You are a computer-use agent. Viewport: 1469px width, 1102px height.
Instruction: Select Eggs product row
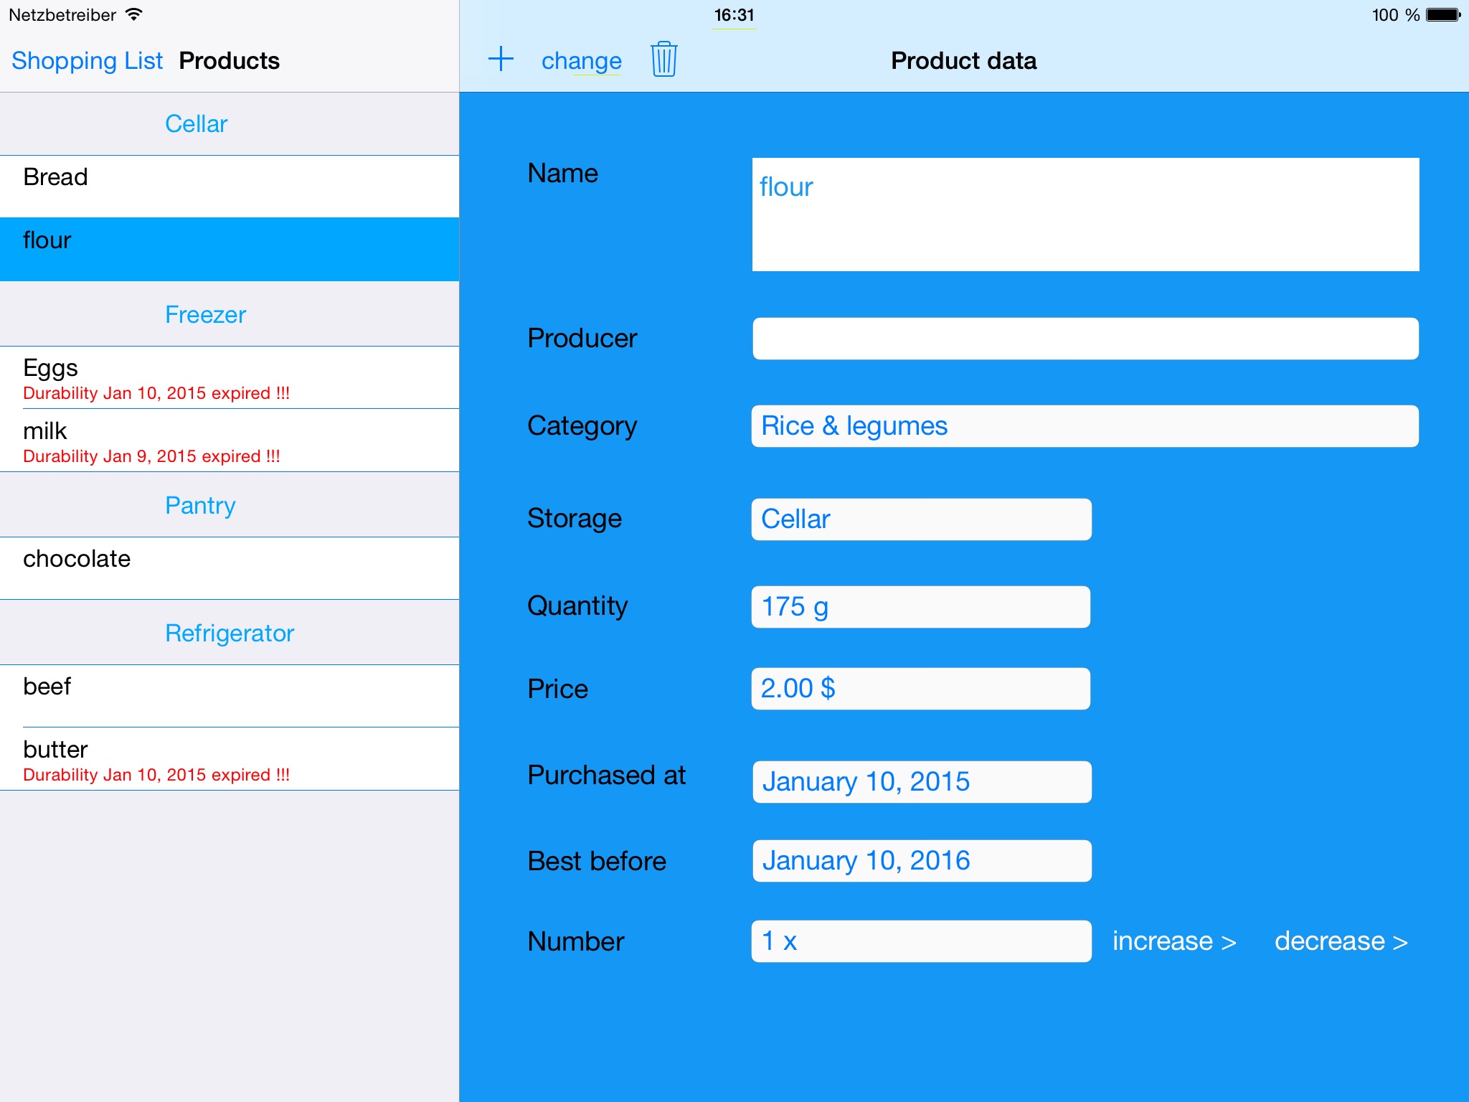tap(230, 377)
